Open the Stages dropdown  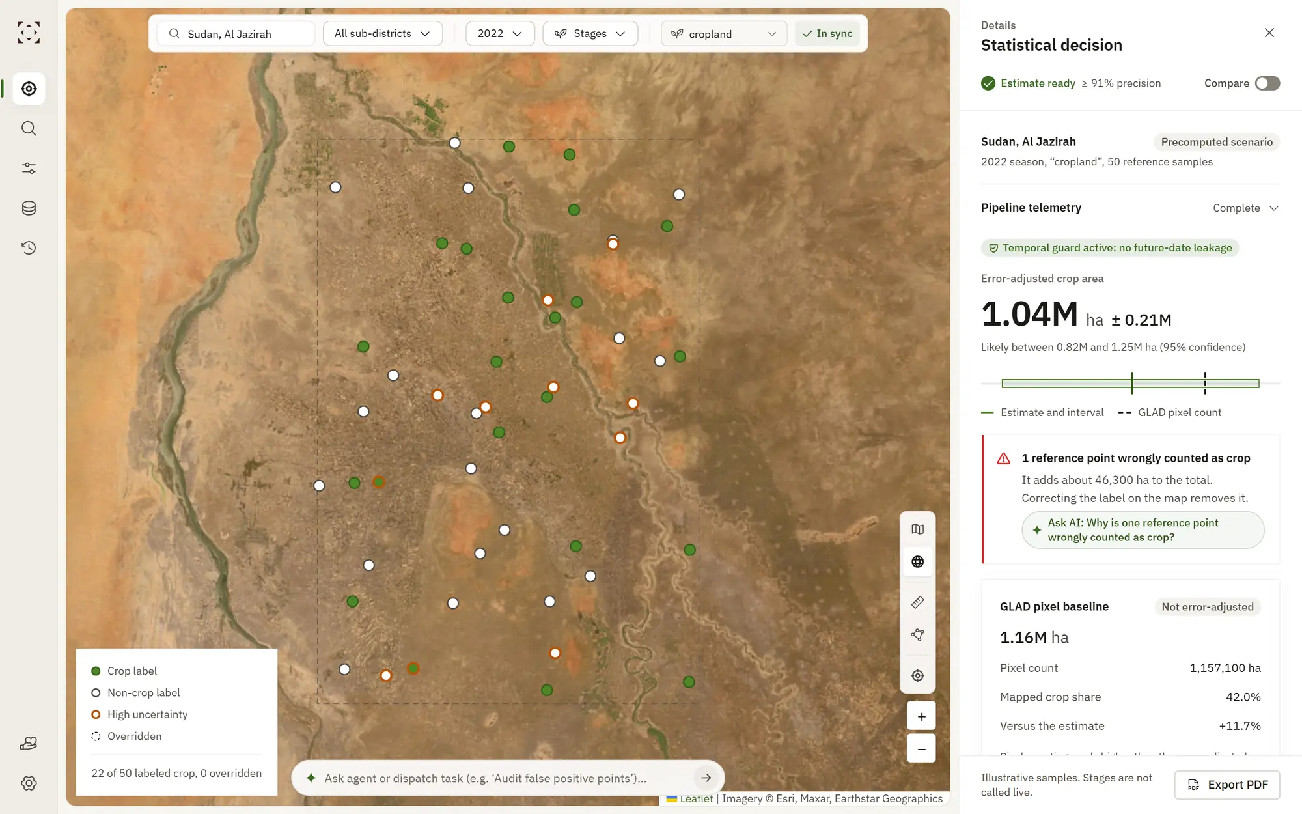590,33
